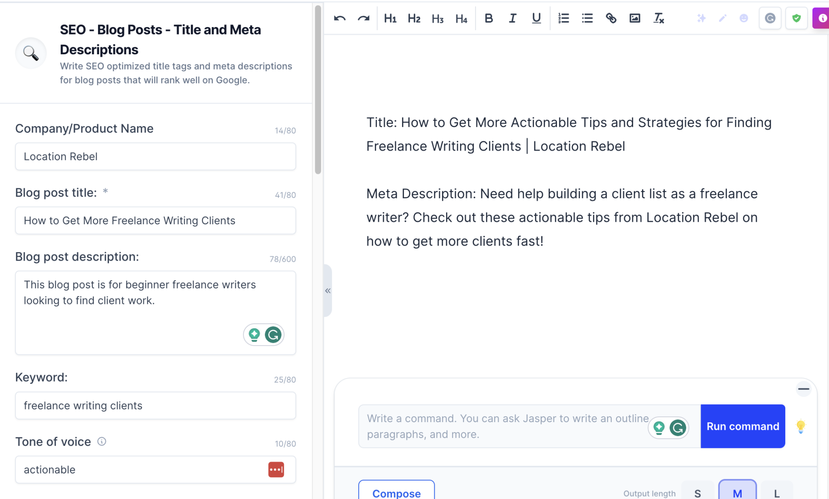The height and width of the screenshot is (499, 829).
Task: Click the template heading SEO - Blog Posts
Action: [x=160, y=40]
